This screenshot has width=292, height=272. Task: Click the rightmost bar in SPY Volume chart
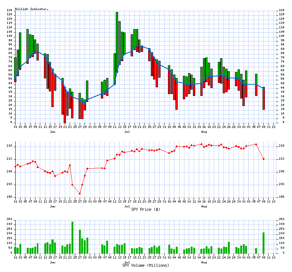point(263,243)
